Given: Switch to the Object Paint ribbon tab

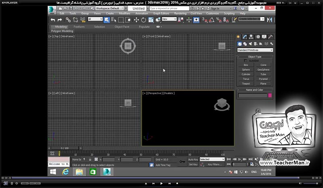Looking at the screenshot, I should (x=122, y=27).
